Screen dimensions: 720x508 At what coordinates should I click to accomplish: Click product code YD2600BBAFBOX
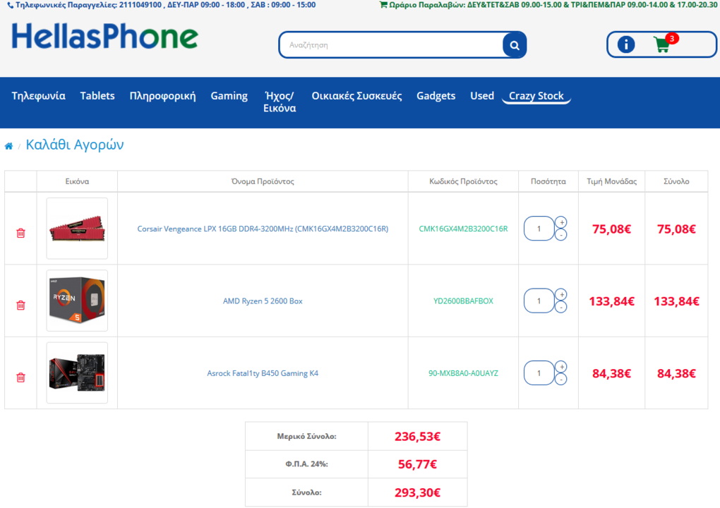pos(463,301)
